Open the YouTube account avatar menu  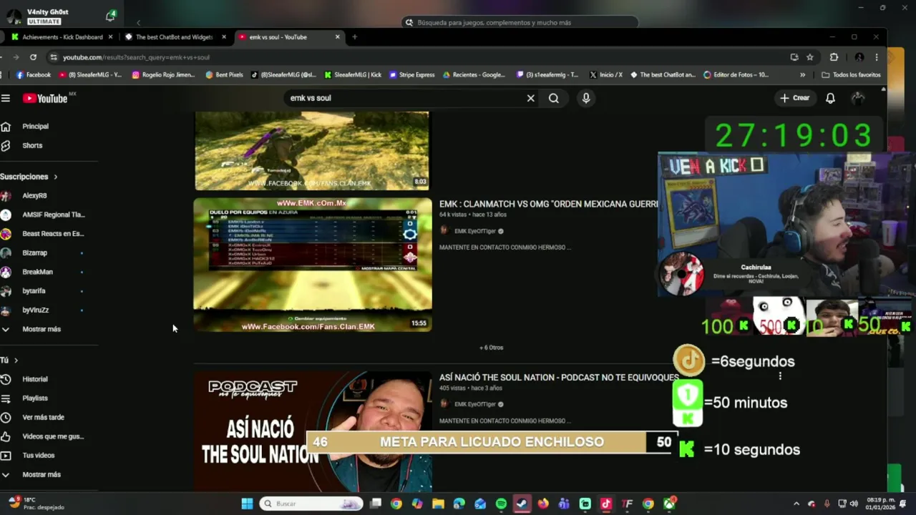click(x=857, y=98)
